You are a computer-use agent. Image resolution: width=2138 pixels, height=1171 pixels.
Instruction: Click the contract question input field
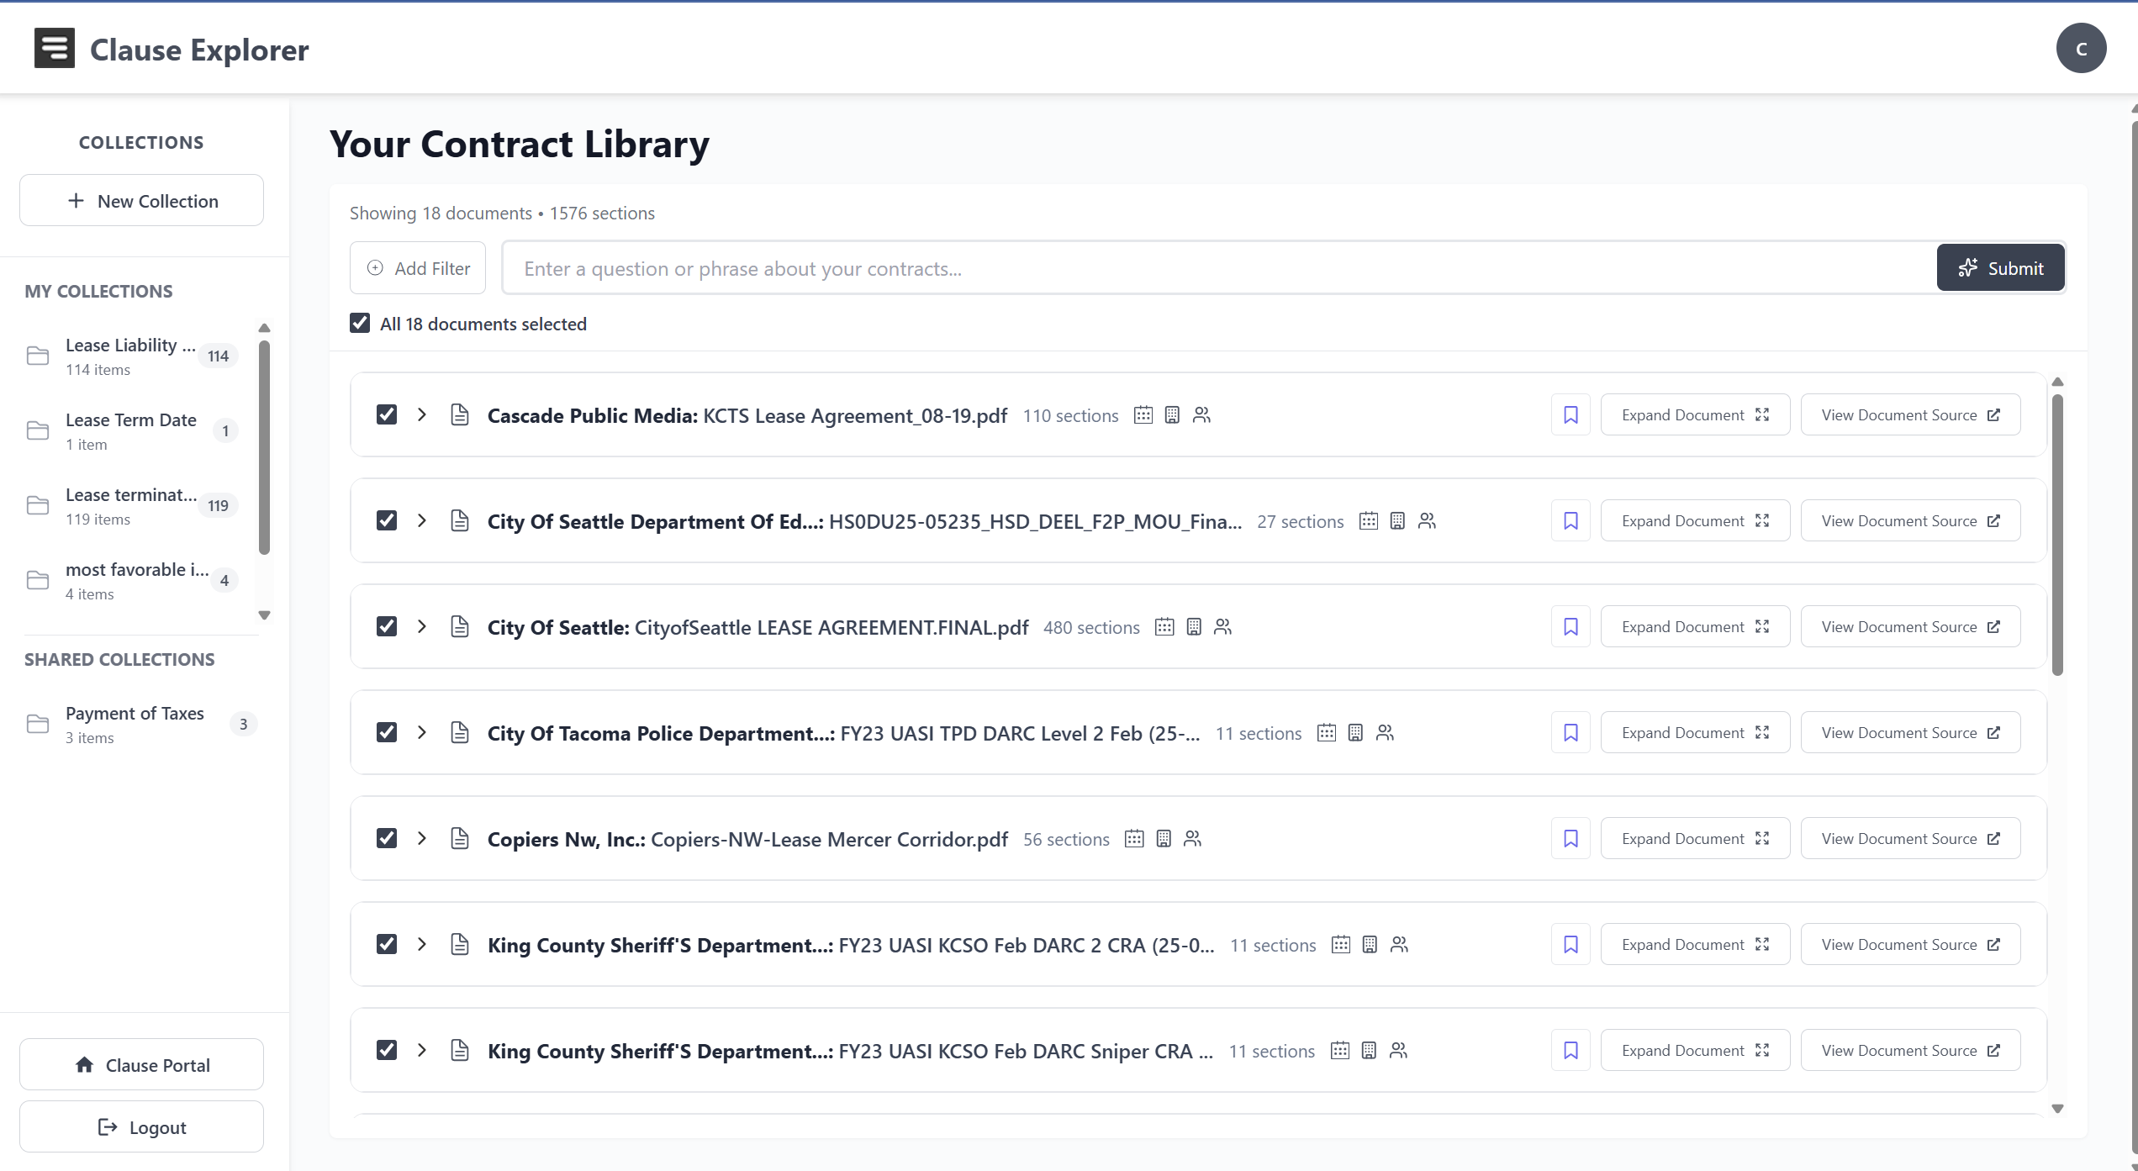[1009, 267]
